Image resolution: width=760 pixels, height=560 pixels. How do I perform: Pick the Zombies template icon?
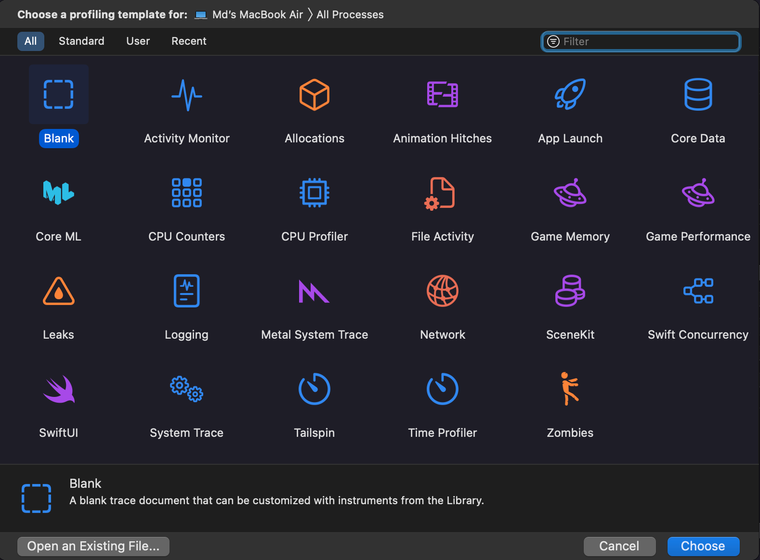570,389
